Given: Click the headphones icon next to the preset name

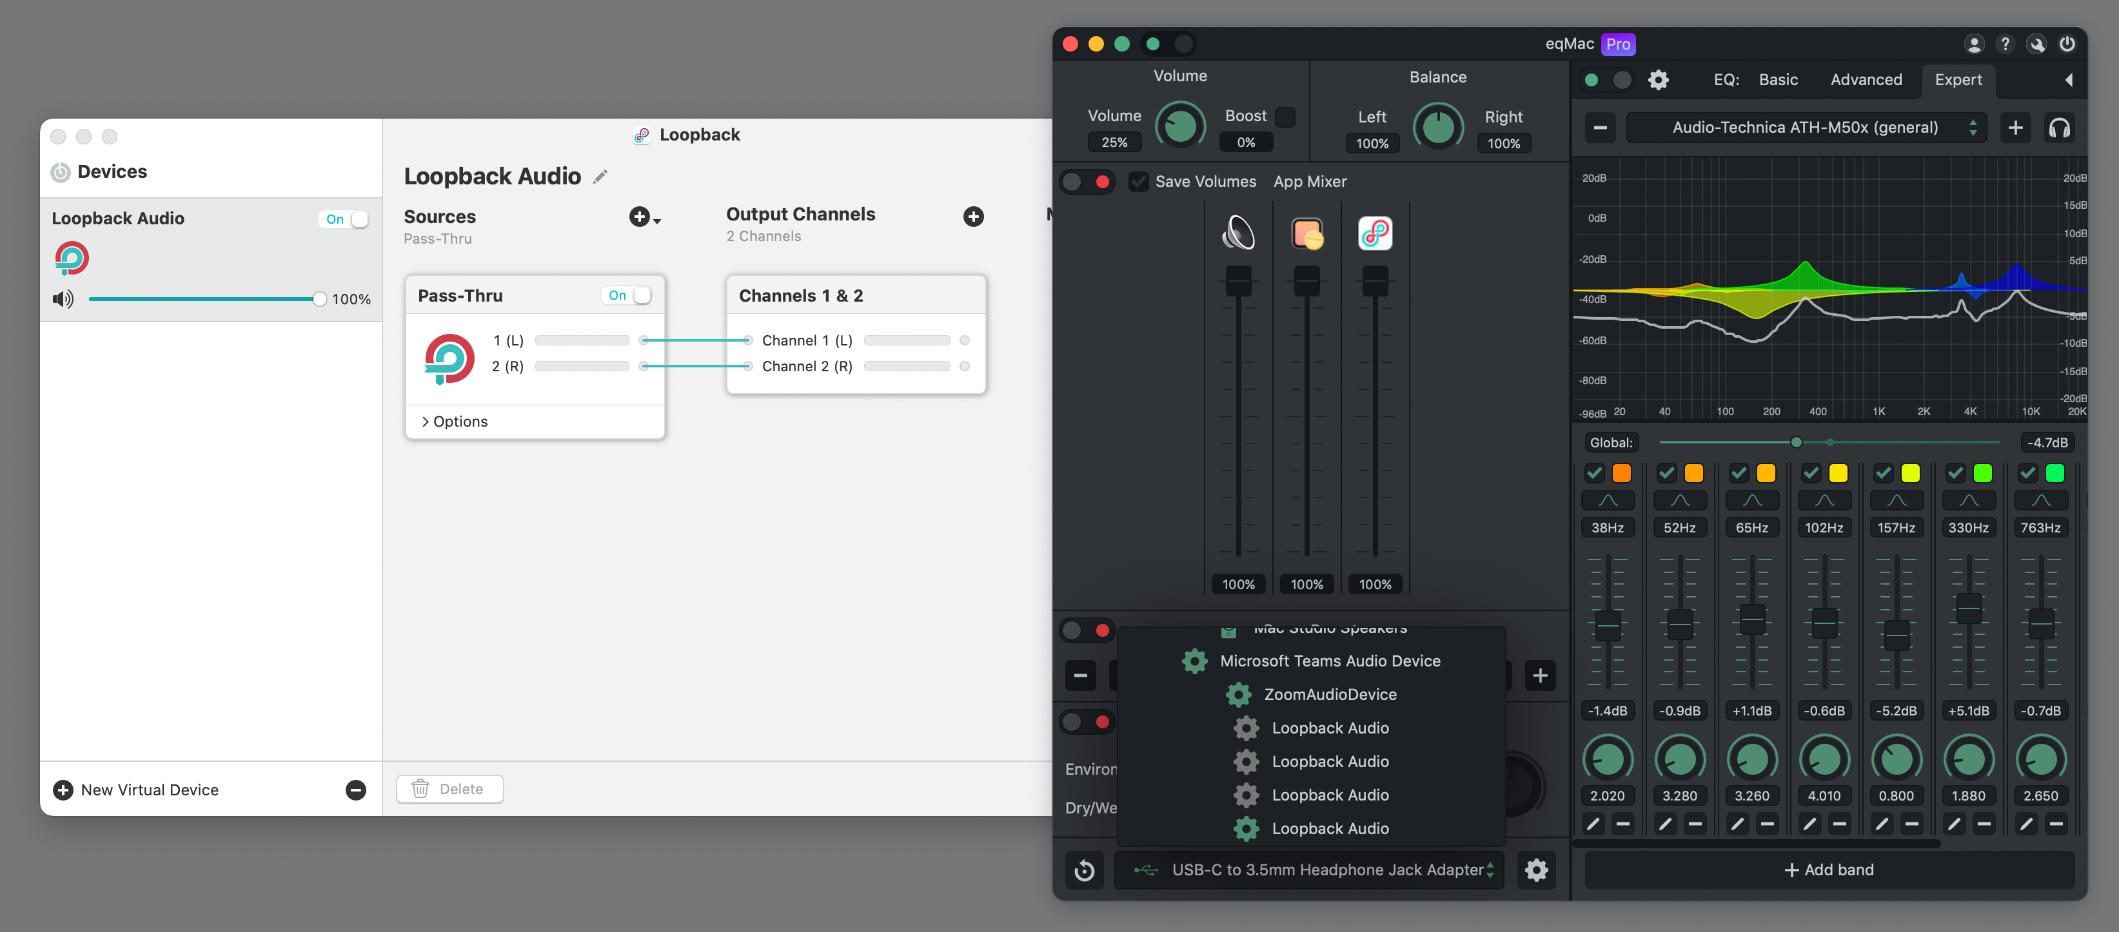Looking at the screenshot, I should (2059, 128).
